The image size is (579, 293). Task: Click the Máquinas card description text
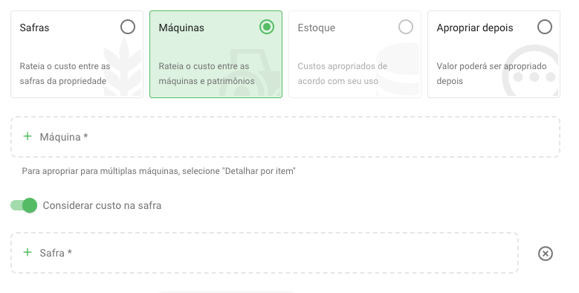click(207, 74)
